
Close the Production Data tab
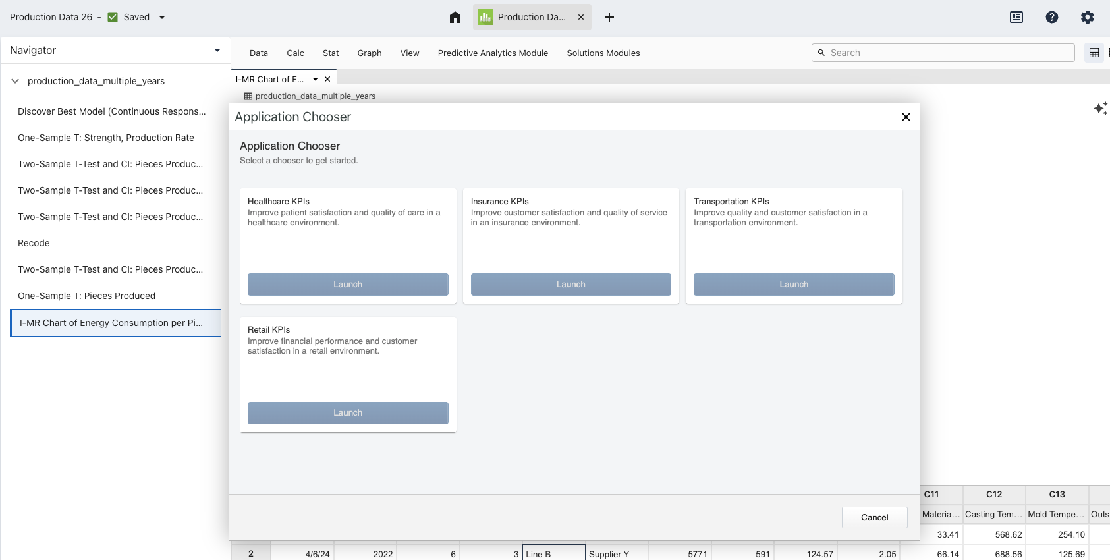[x=581, y=17]
